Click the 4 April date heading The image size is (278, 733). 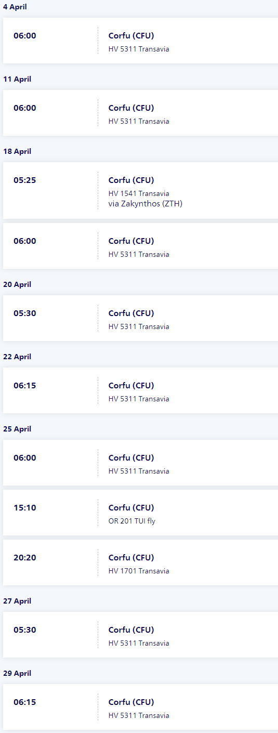coord(15,7)
